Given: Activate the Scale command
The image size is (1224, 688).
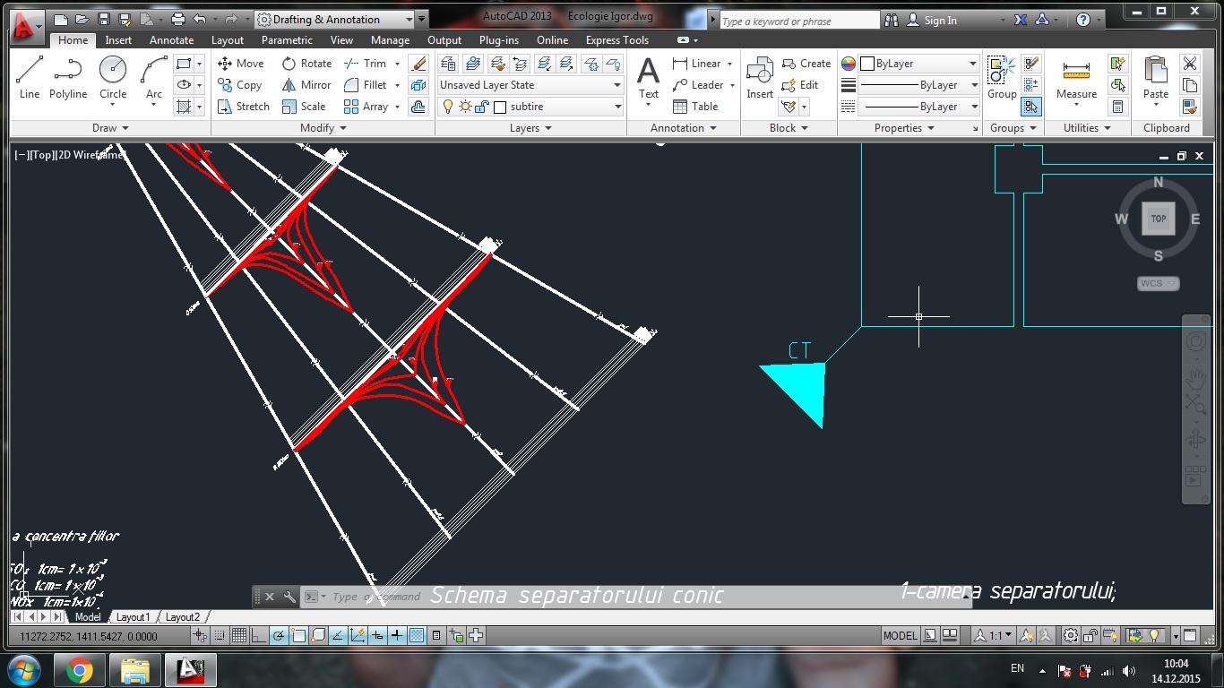Looking at the screenshot, I should [x=304, y=107].
